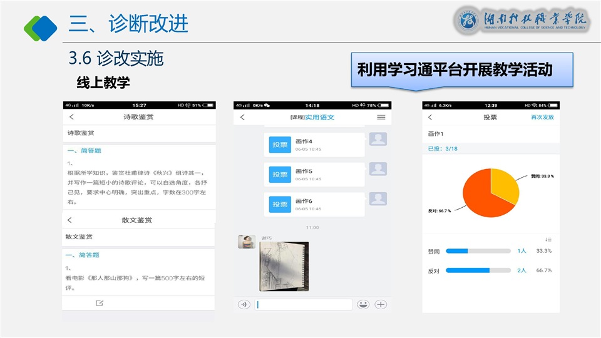The height and width of the screenshot is (338, 601).
Task: Tap back arrow beside 散文鉴赏 title
Action: (69, 220)
